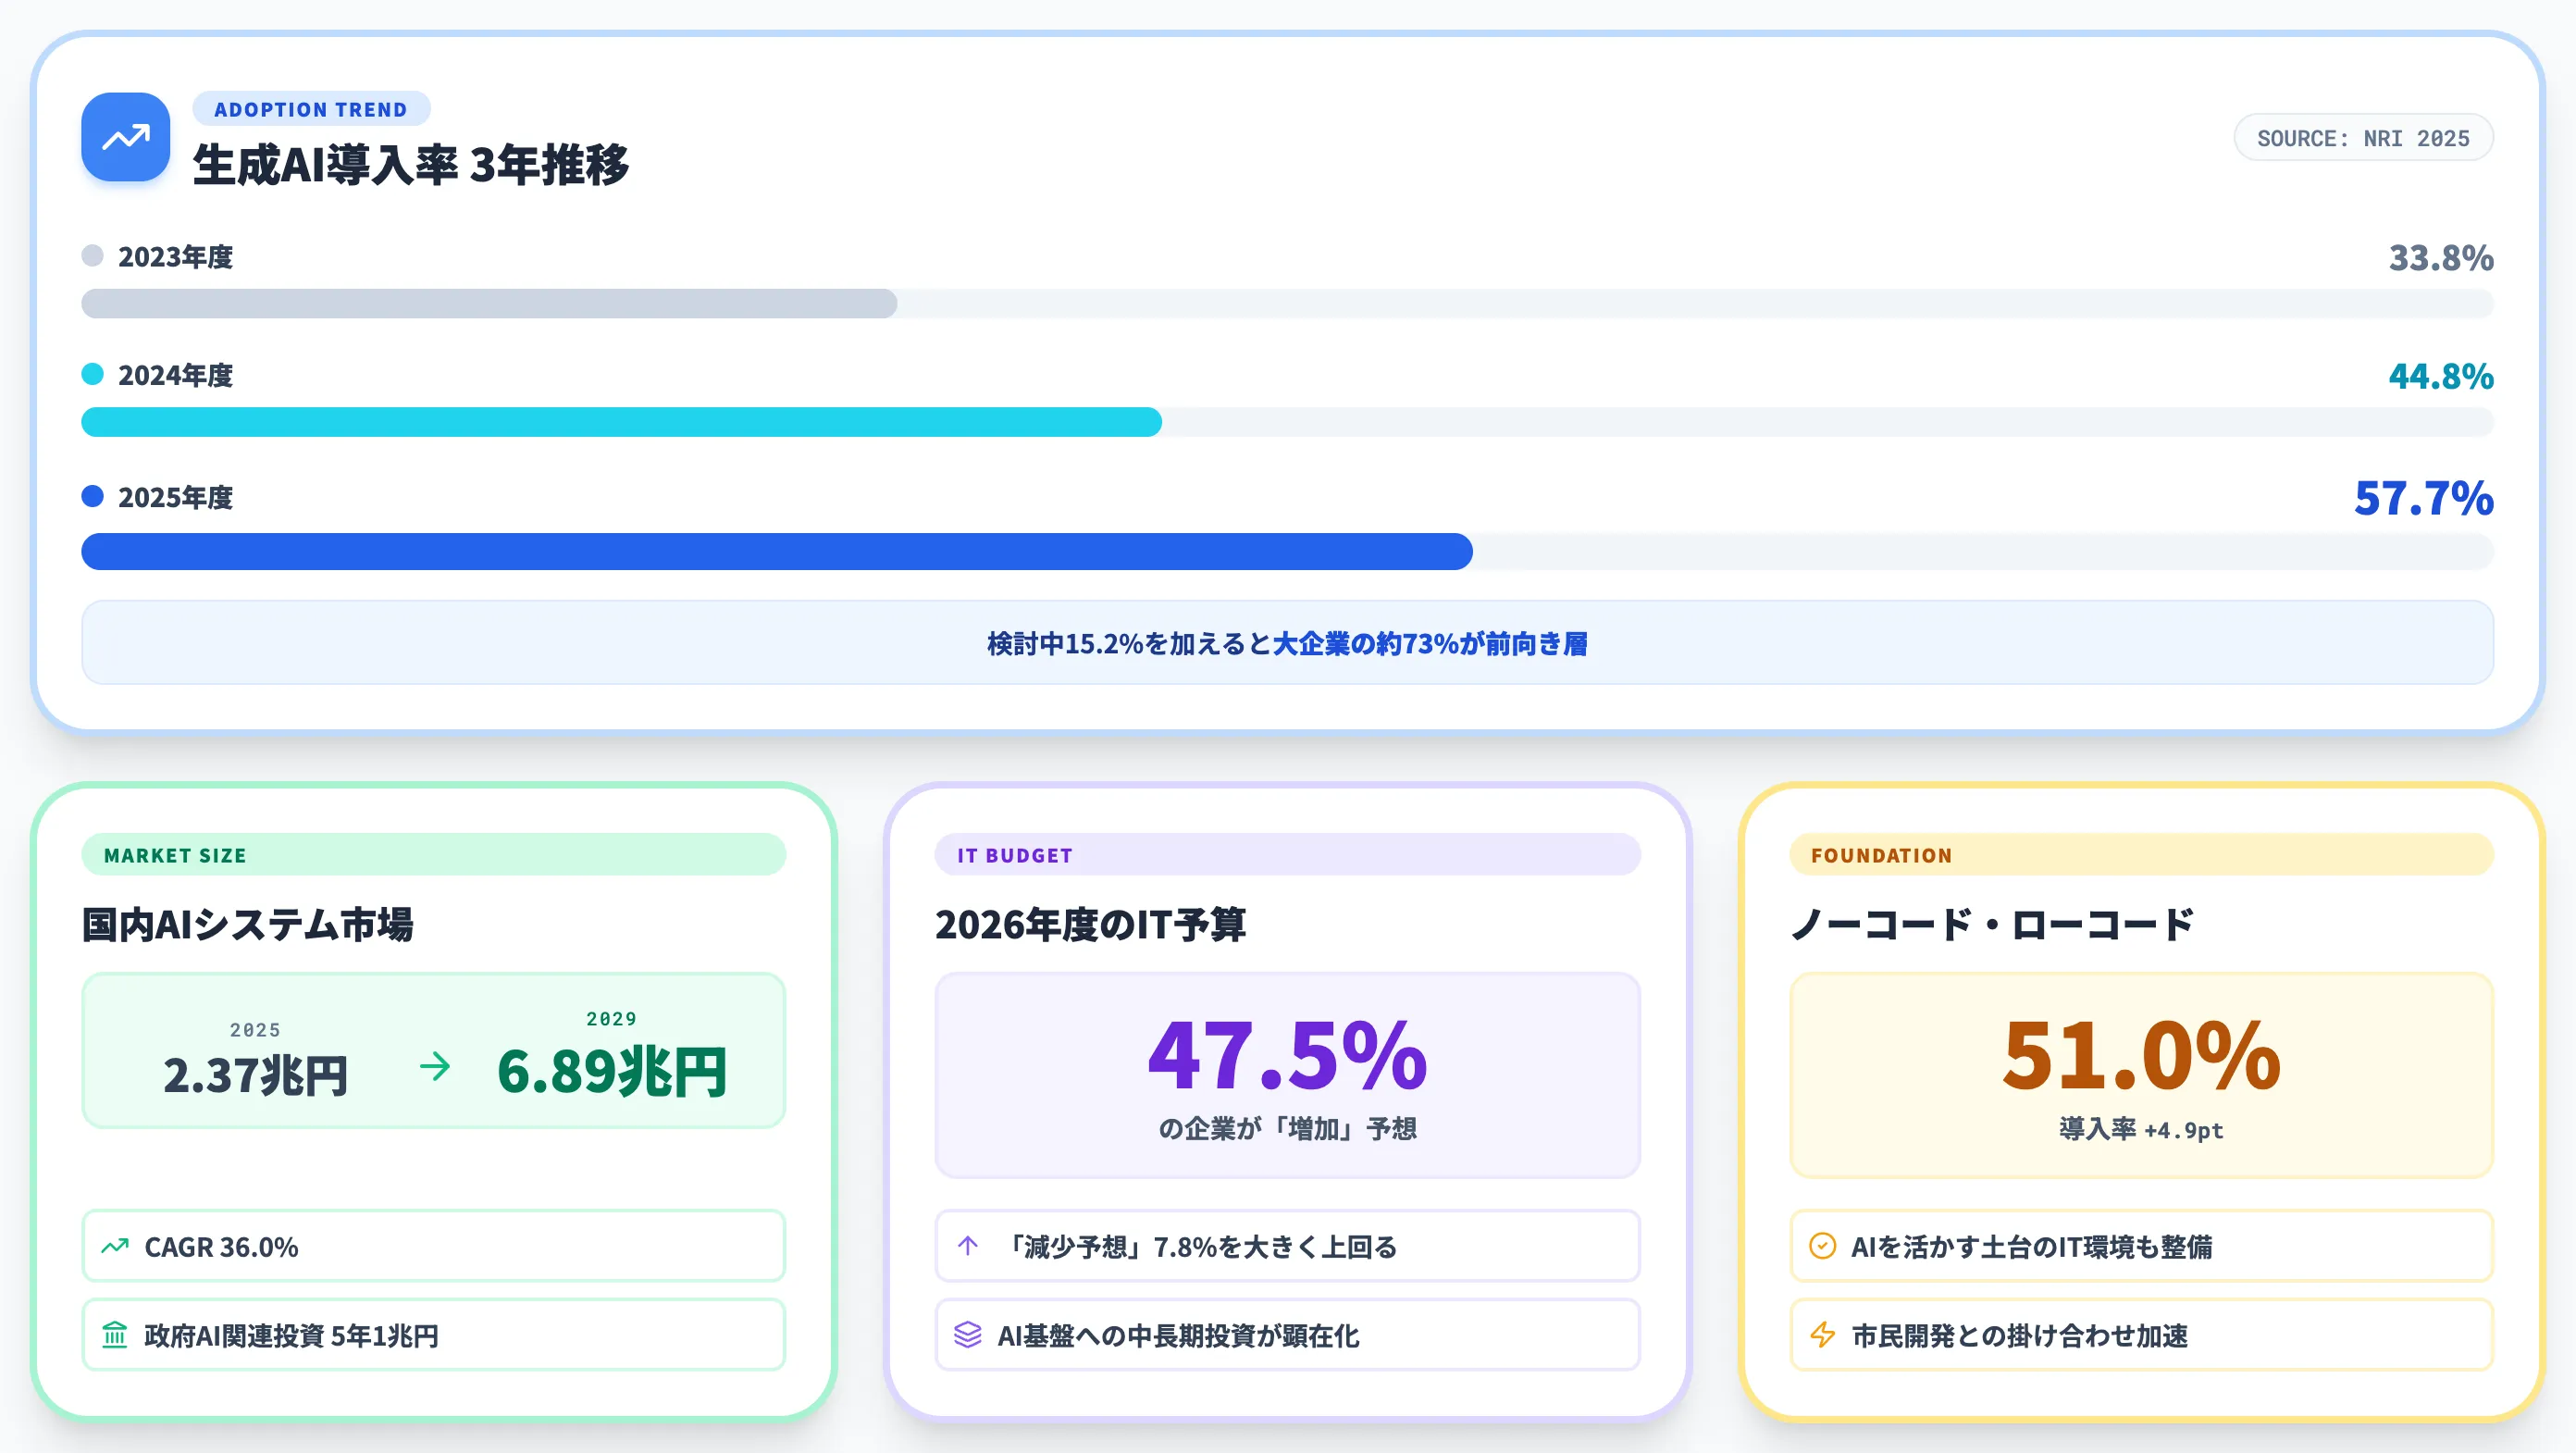This screenshot has width=2576, height=1453.
Task: Click the CAGR 36.0% row
Action: [x=434, y=1246]
